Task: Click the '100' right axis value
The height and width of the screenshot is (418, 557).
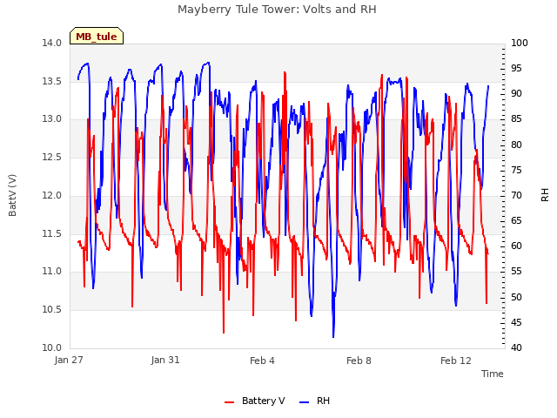Action: tap(520, 43)
